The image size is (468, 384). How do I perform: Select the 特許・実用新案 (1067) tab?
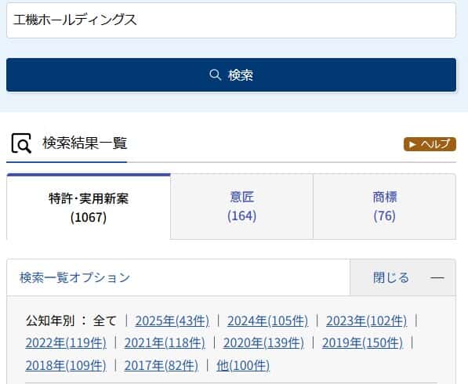89,207
